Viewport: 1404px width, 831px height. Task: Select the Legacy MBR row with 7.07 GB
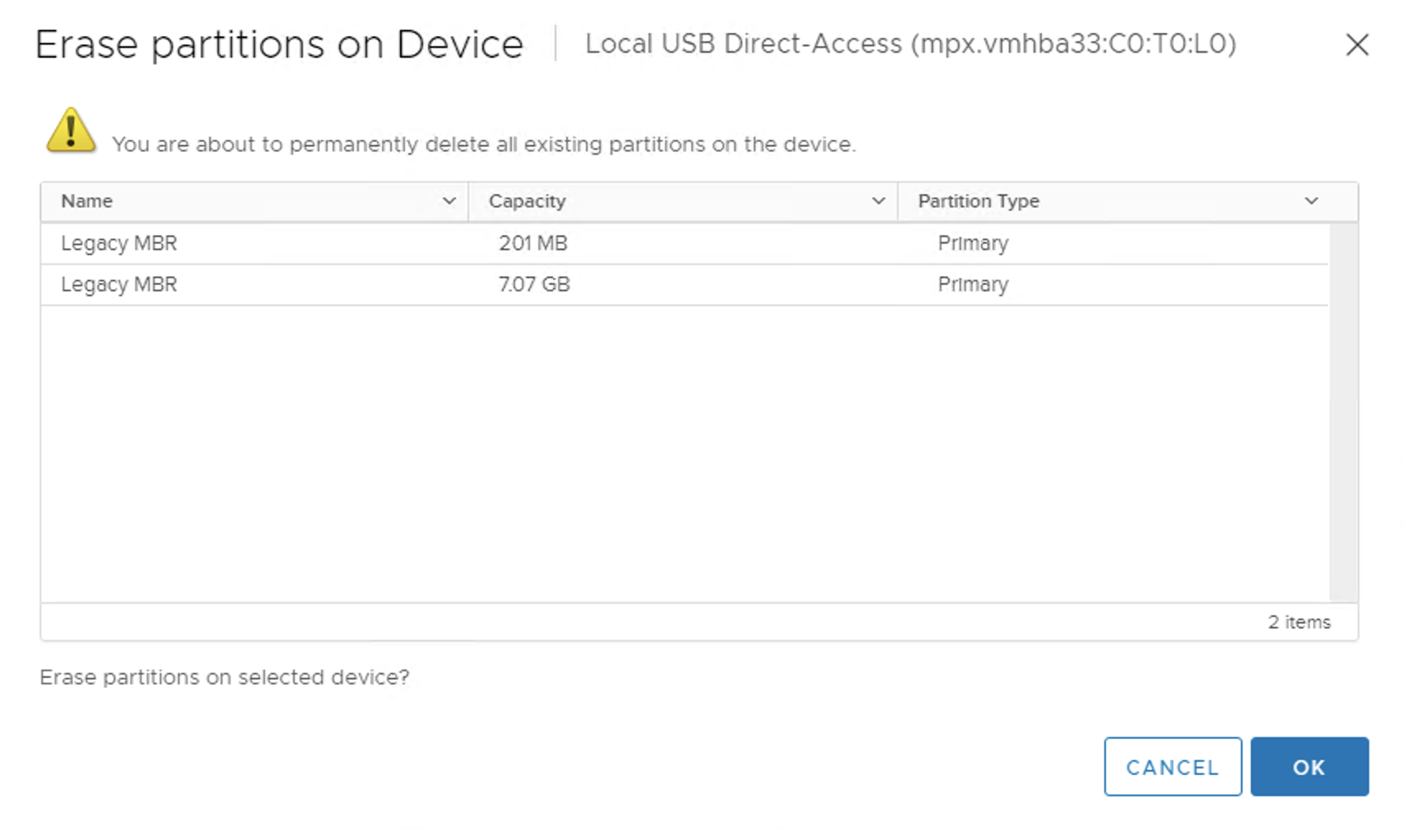point(685,285)
